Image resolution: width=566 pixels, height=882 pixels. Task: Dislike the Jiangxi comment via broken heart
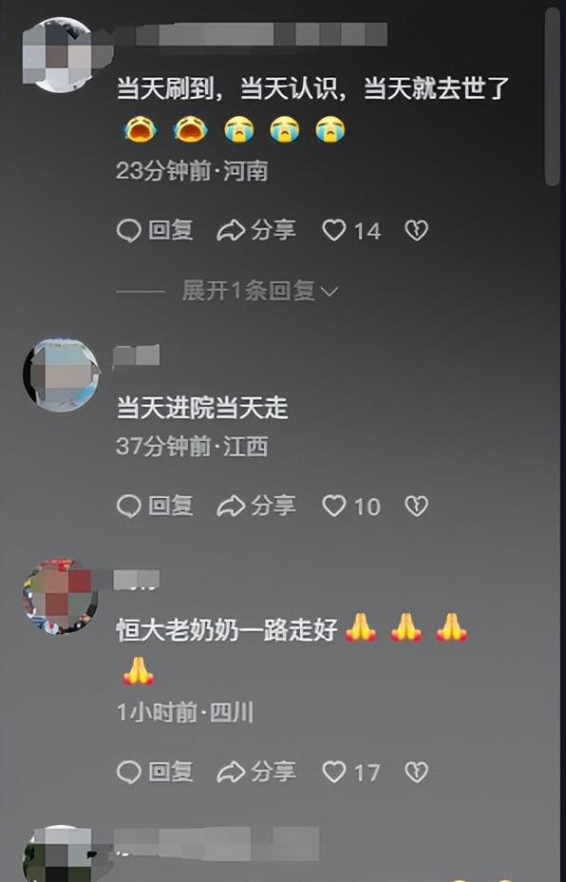417,507
